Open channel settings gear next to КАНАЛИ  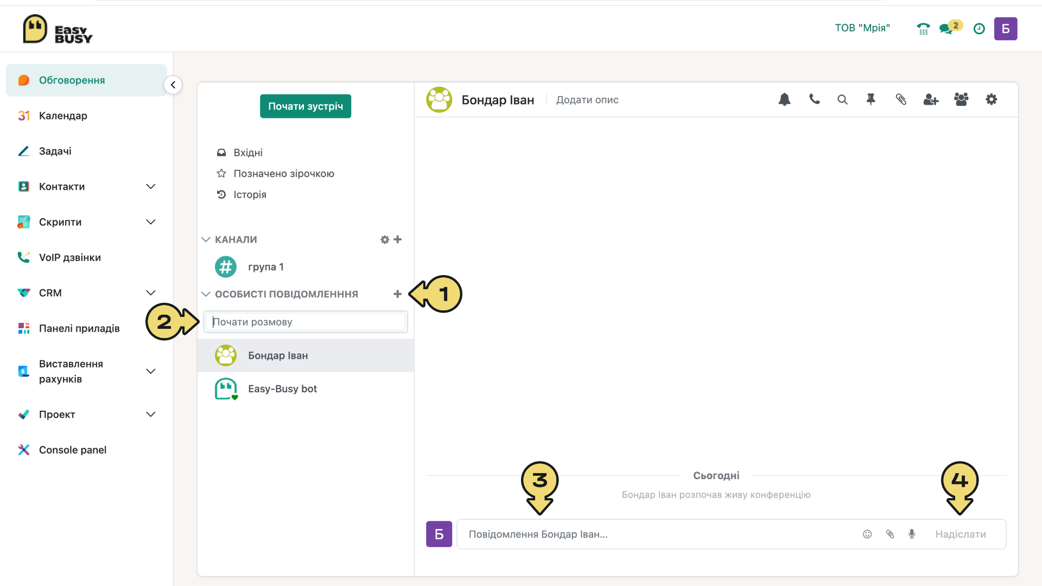[385, 239]
